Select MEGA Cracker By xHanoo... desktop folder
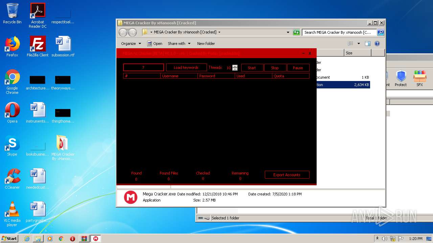Viewport: 433px width, 243px height. [x=63, y=148]
